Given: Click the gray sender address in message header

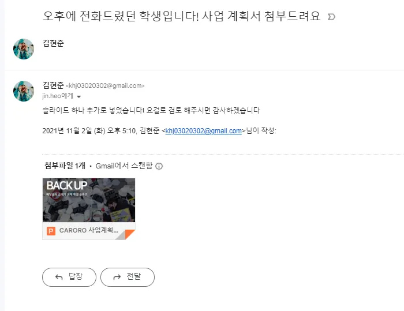Looking at the screenshot, I should 105,85.
